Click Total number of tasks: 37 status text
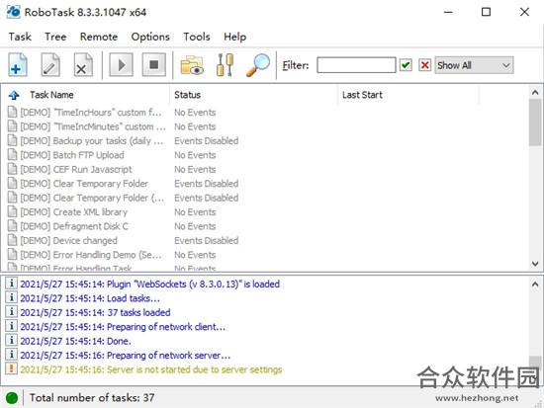This screenshot has width=544, height=408. click(x=92, y=397)
